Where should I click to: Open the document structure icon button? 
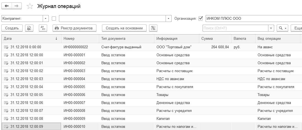coord(153,28)
